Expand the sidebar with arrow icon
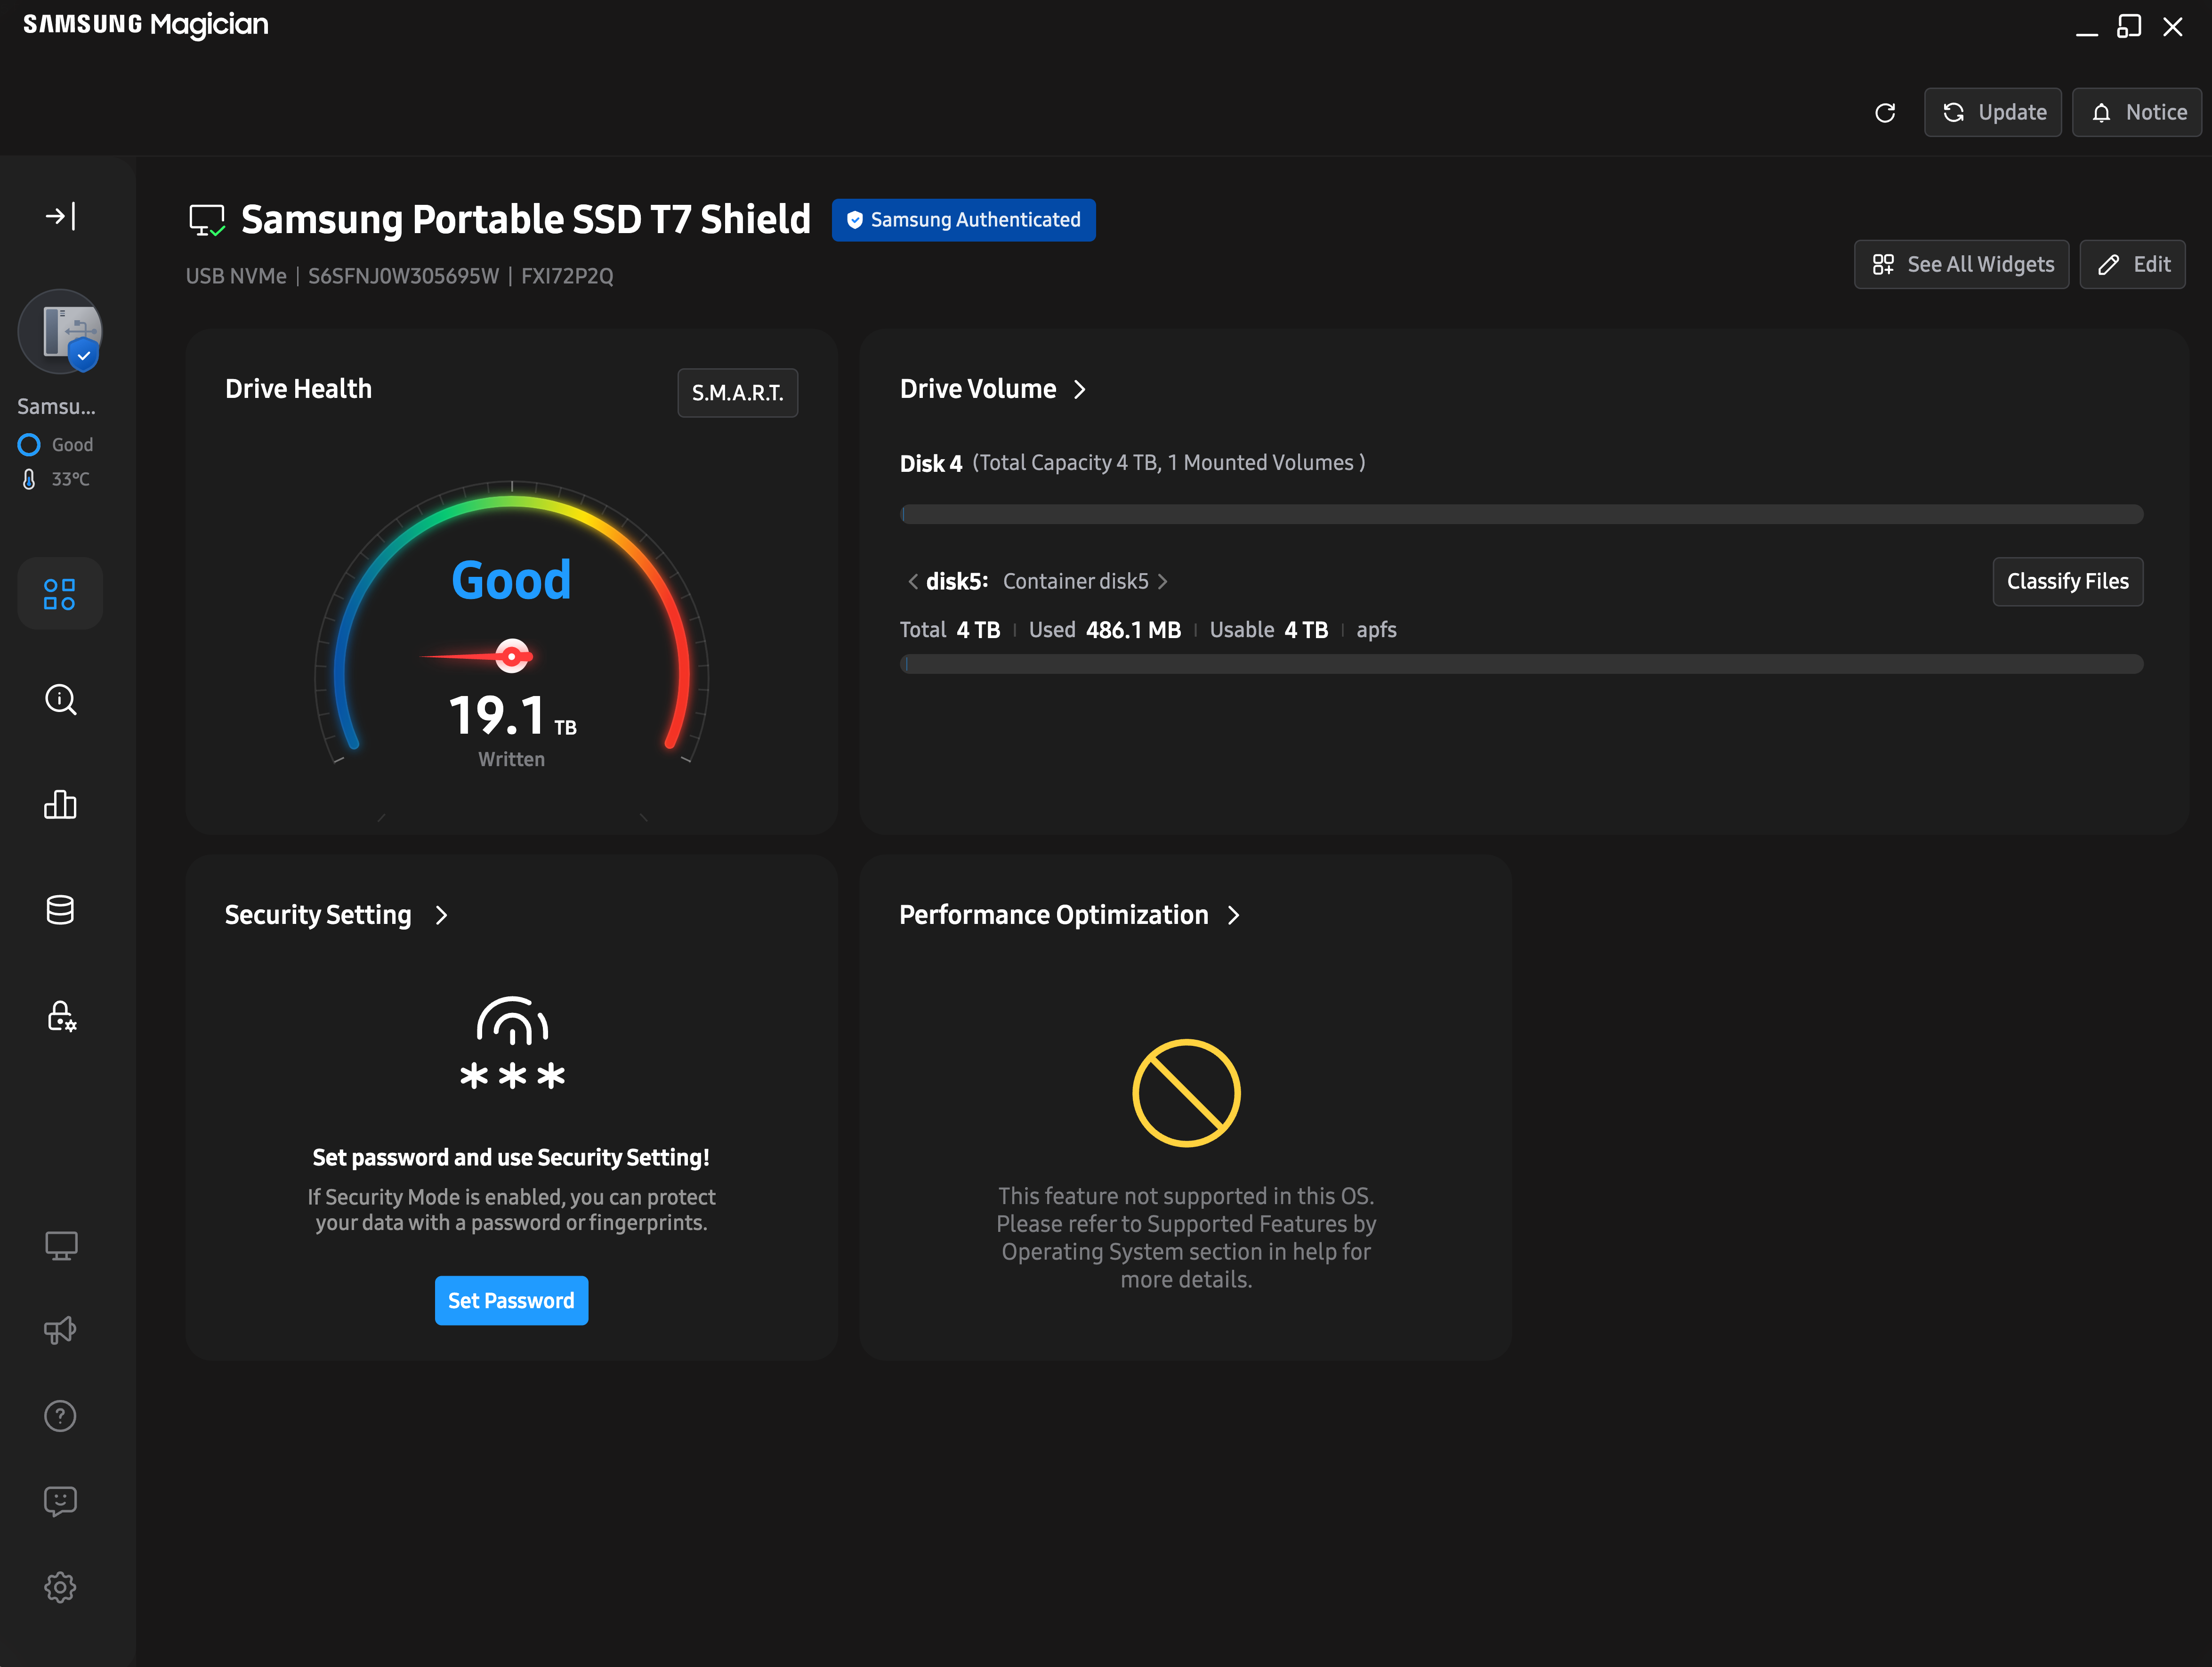The image size is (2212, 1667). (60, 216)
